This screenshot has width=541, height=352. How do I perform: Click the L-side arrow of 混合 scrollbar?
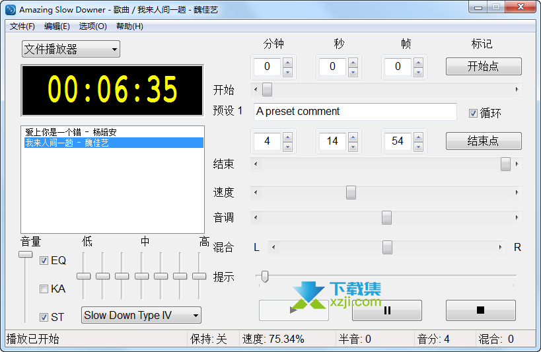point(273,247)
